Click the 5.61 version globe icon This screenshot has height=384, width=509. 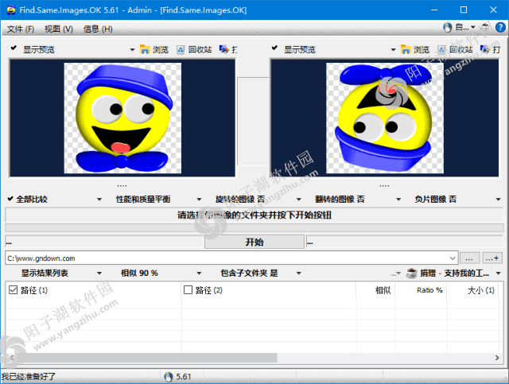168,377
